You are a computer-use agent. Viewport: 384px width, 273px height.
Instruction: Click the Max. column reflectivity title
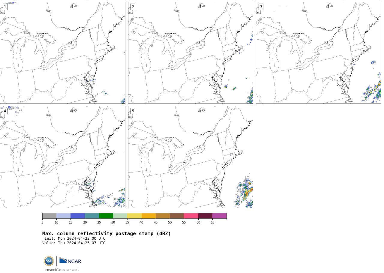[x=106, y=234]
